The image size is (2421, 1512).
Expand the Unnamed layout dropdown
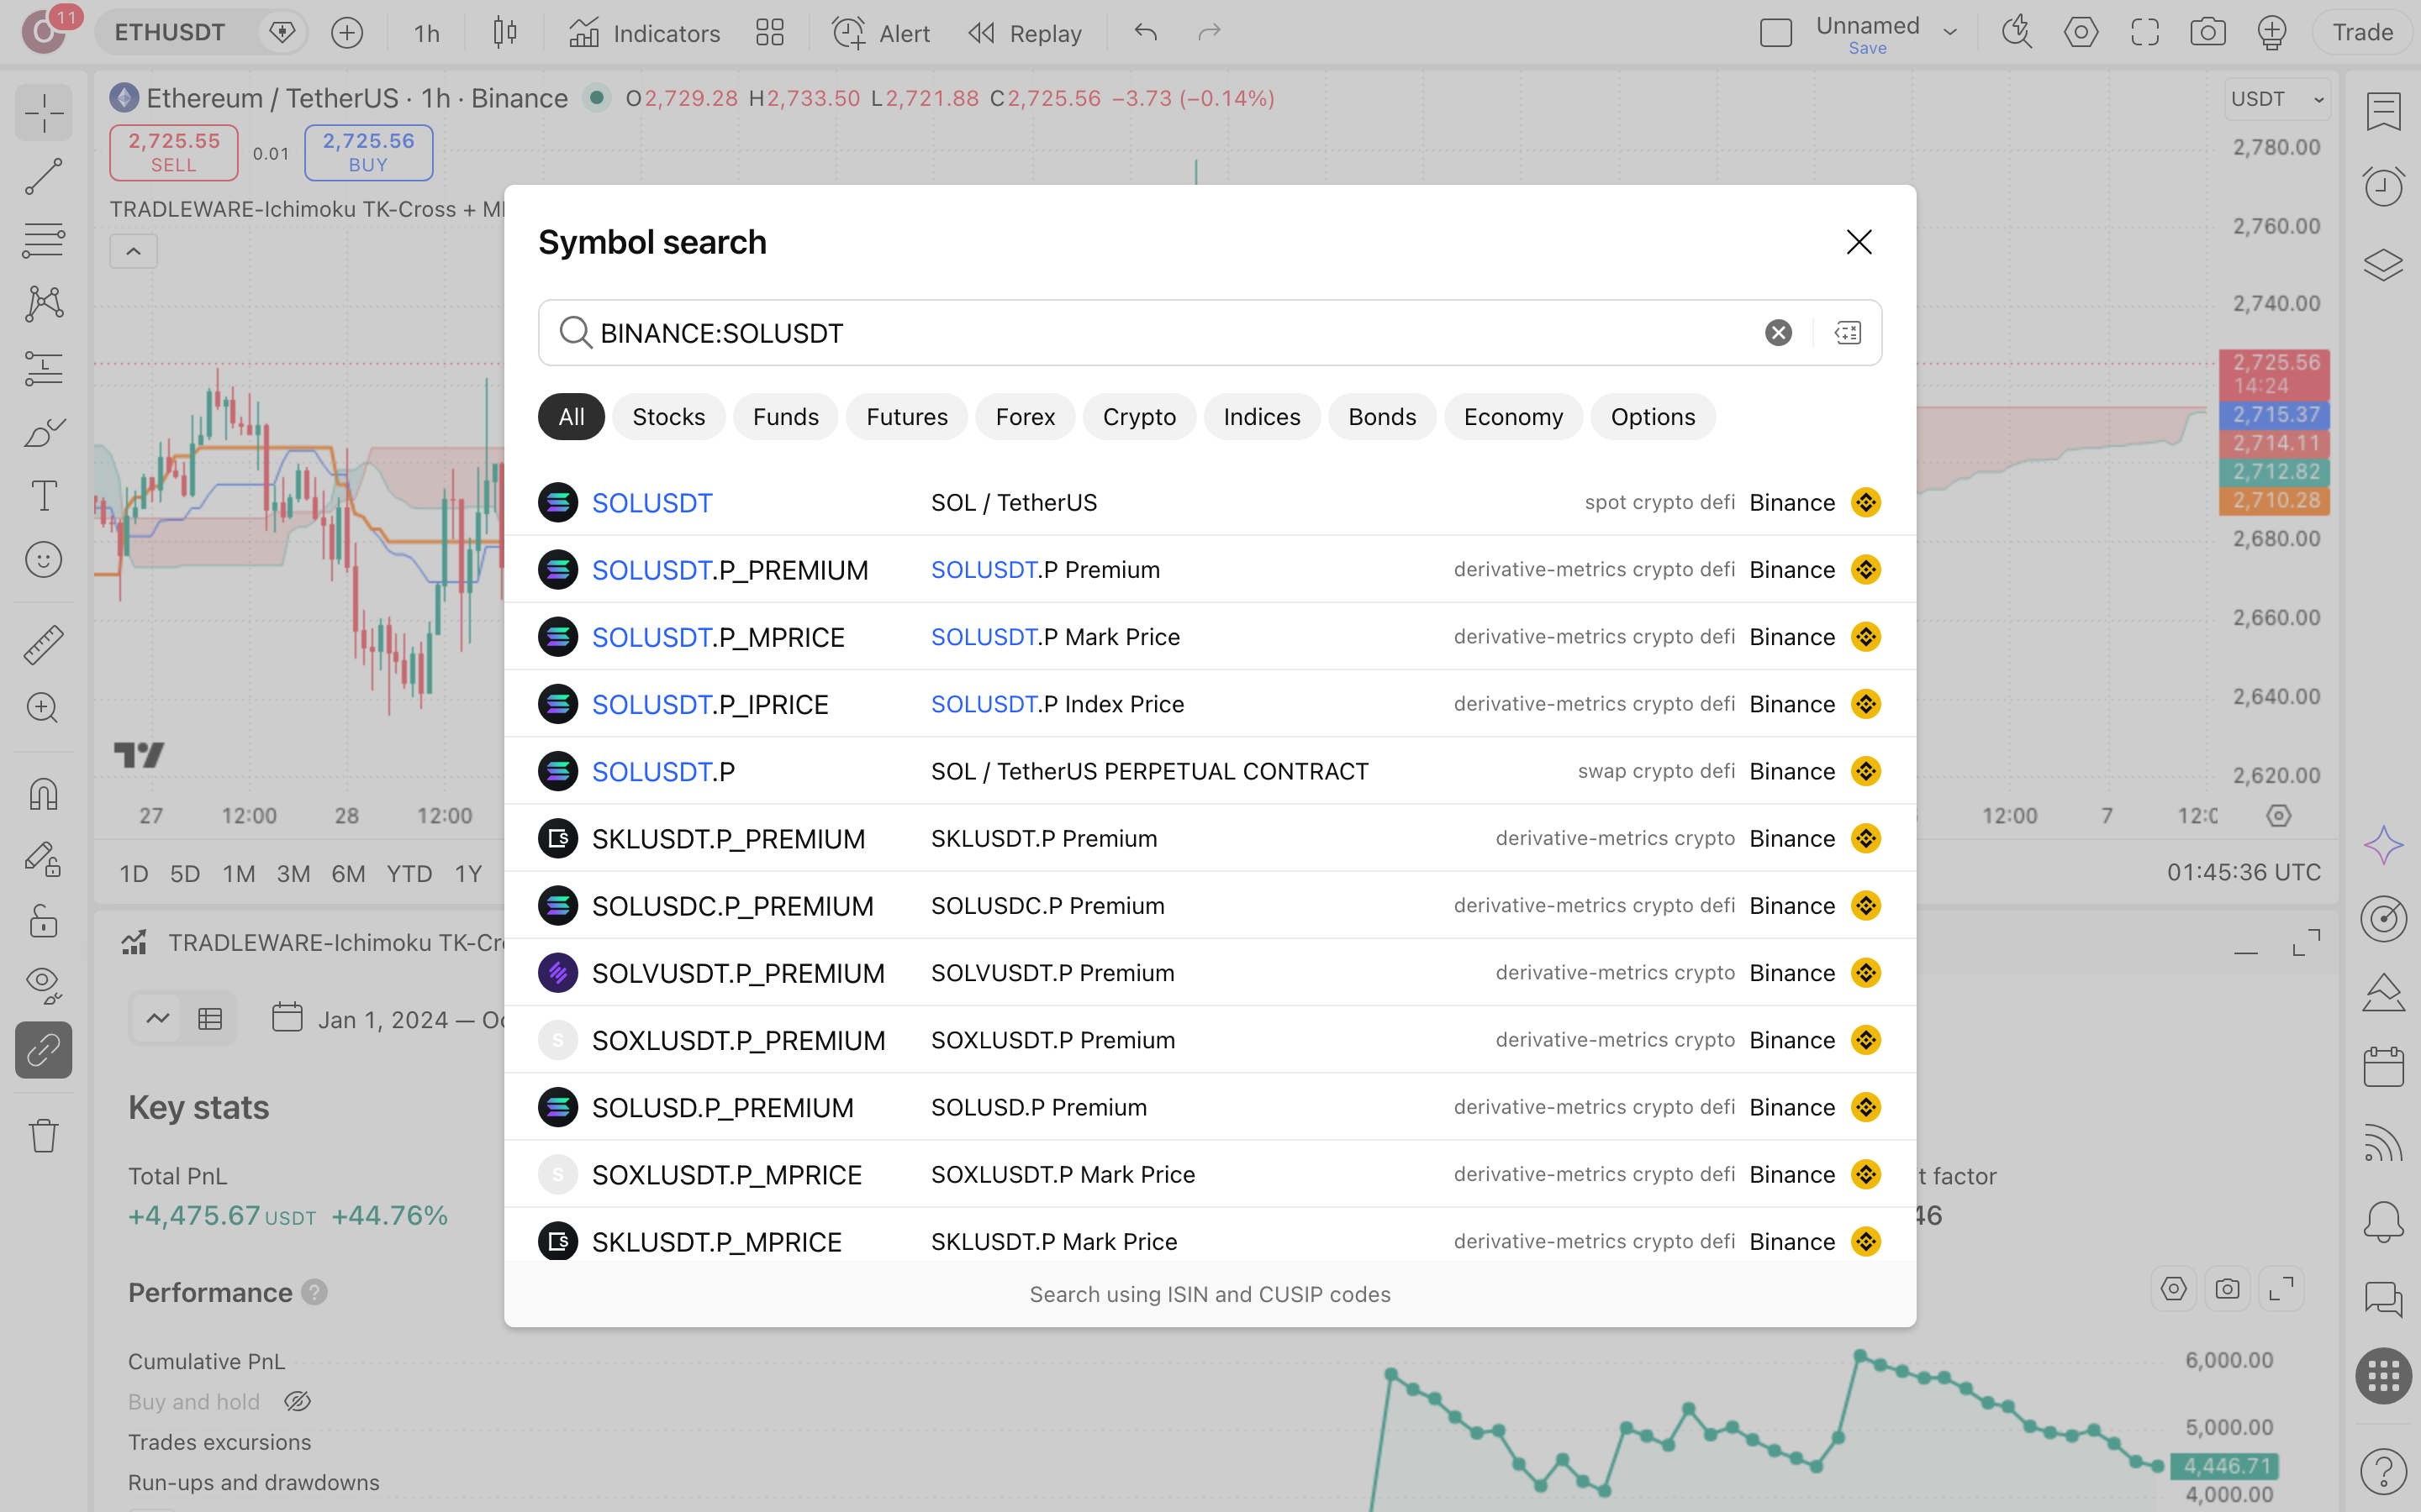click(x=1949, y=33)
